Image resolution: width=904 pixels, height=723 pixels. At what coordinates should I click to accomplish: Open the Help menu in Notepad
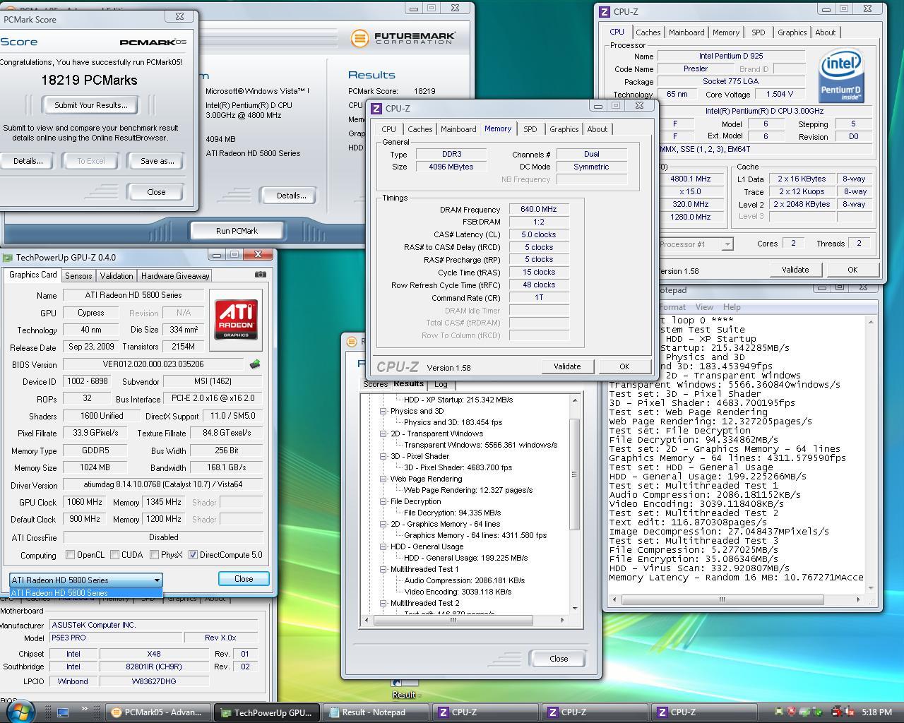pyautogui.click(x=732, y=307)
